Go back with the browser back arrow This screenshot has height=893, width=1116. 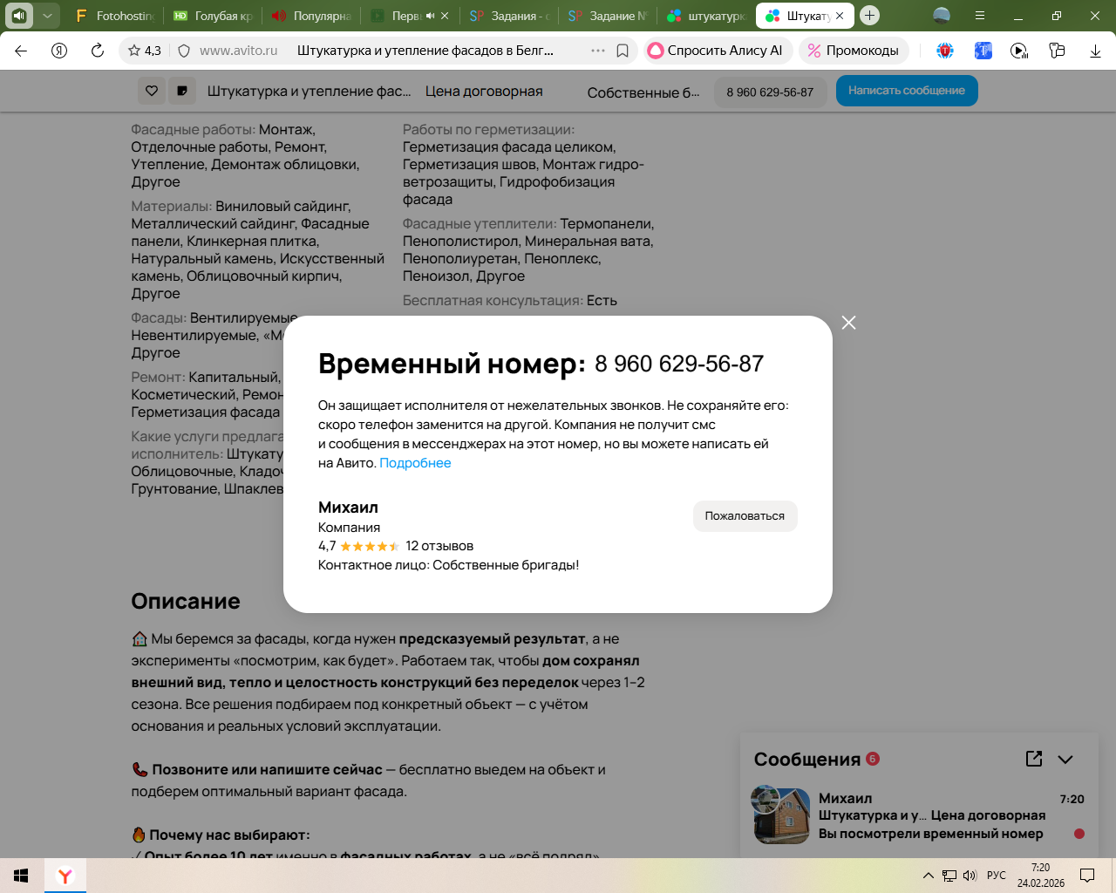[21, 51]
